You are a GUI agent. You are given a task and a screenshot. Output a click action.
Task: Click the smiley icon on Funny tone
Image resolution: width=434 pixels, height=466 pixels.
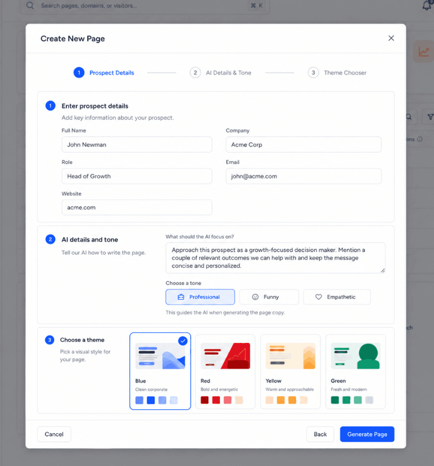(255, 297)
